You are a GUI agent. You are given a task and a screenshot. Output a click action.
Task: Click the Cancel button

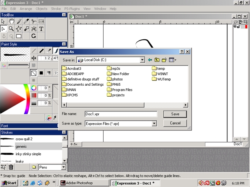point(175,123)
